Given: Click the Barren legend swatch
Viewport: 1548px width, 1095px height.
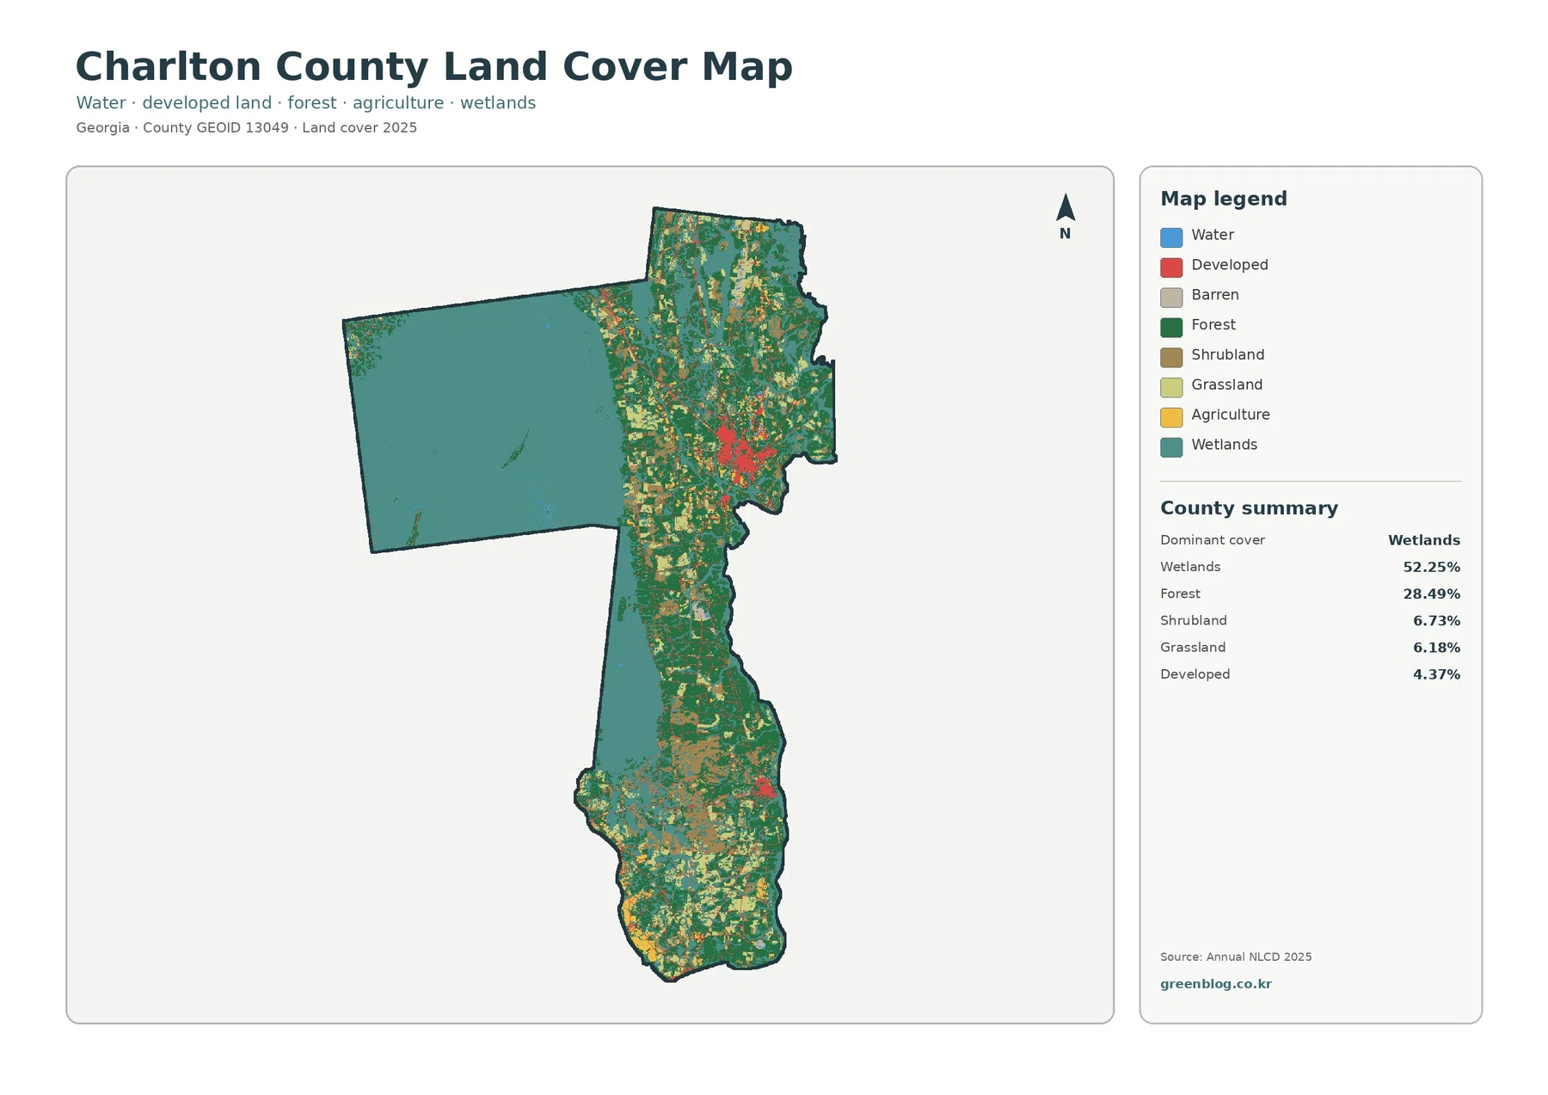Looking at the screenshot, I should pyautogui.click(x=1171, y=298).
